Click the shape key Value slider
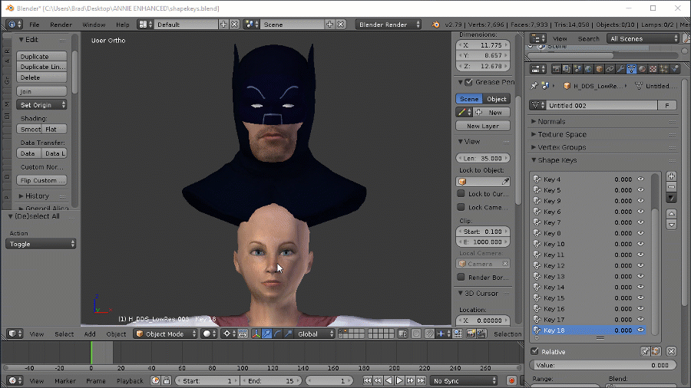This screenshot has height=388, width=691. point(601,365)
